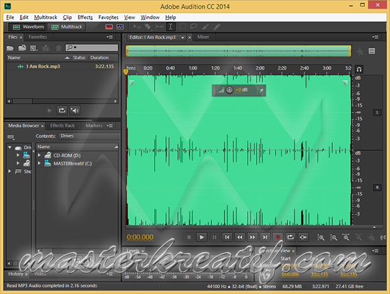Click the Stop transport button
The image size is (390, 294).
point(189,237)
